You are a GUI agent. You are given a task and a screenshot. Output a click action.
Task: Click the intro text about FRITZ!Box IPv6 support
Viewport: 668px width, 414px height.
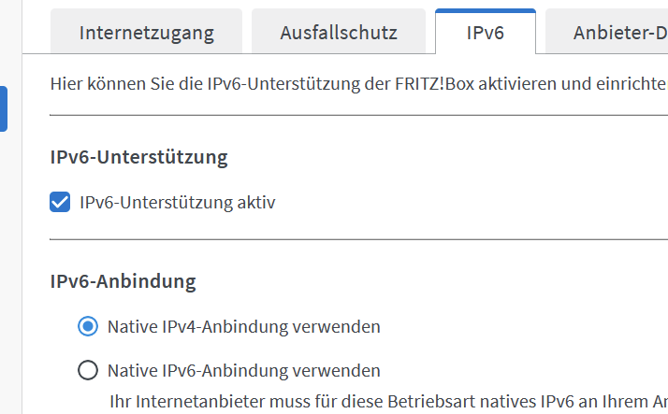[358, 84]
